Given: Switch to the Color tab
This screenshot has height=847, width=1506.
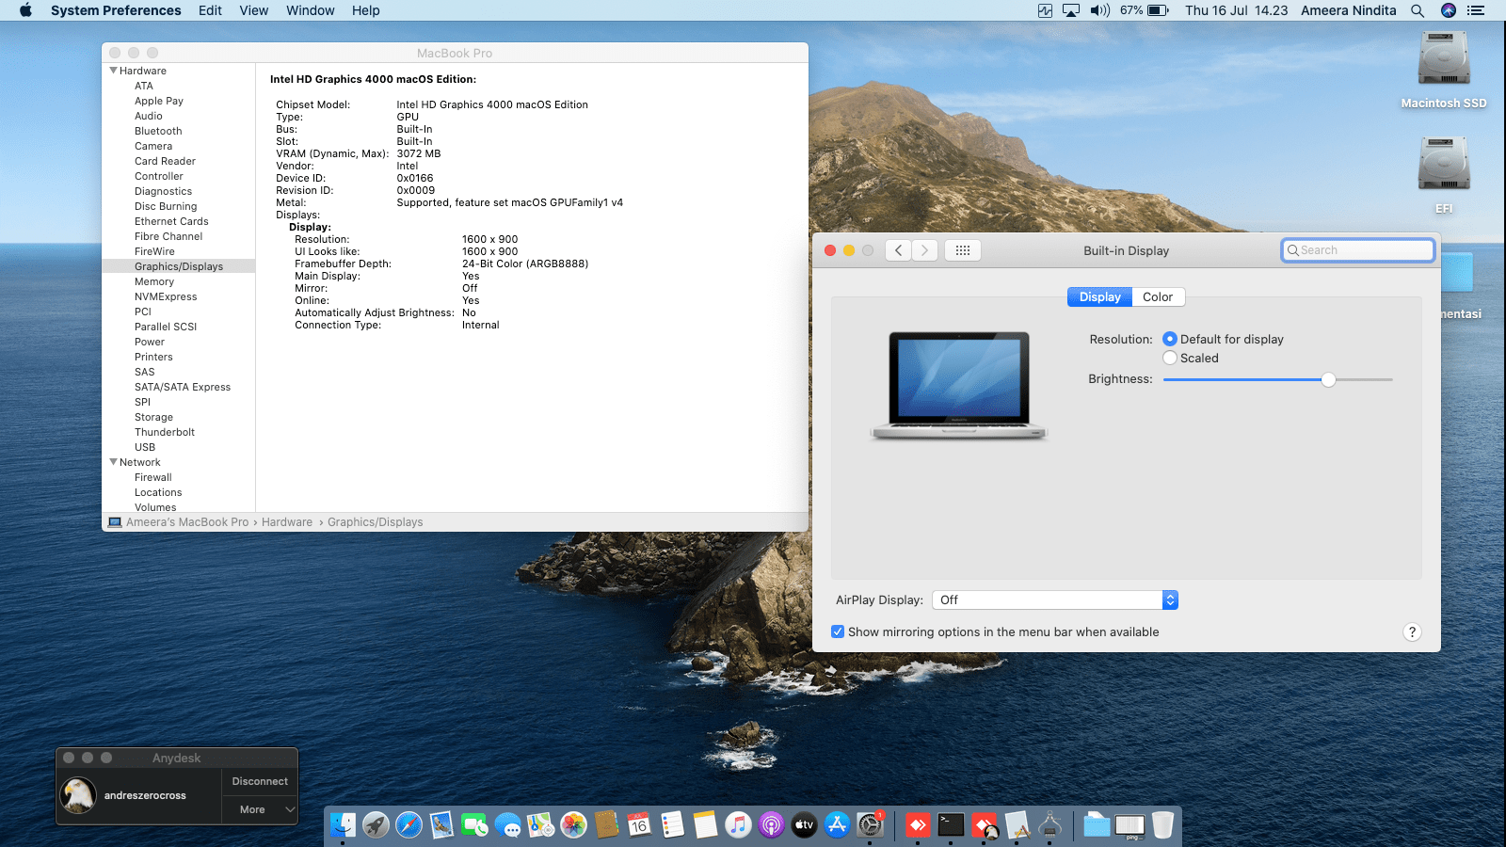Looking at the screenshot, I should [1158, 296].
